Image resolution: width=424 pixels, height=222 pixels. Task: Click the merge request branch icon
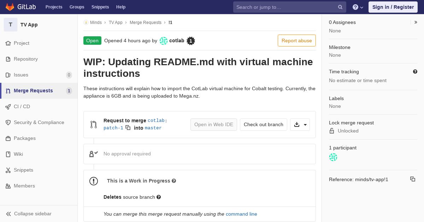[x=94, y=124]
